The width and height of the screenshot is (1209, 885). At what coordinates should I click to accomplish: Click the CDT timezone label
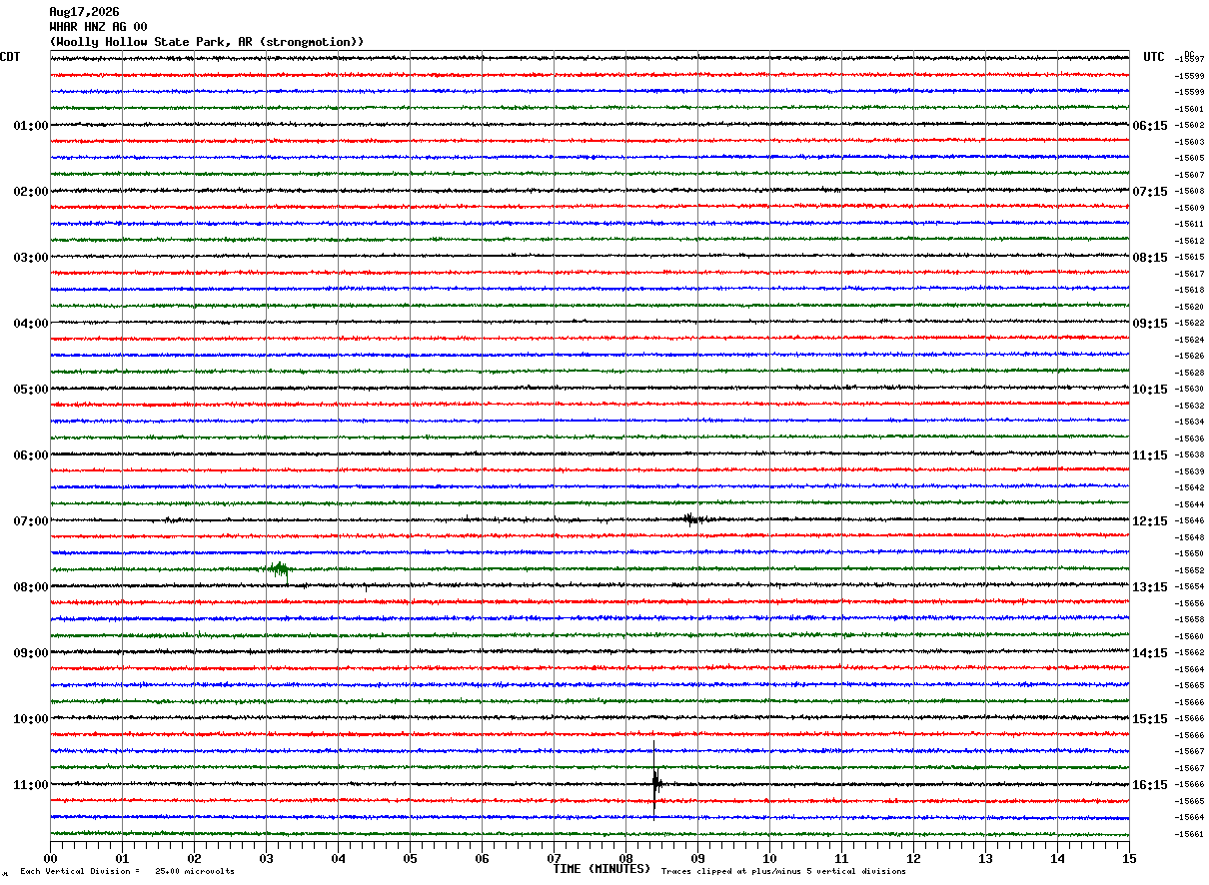click(x=10, y=57)
